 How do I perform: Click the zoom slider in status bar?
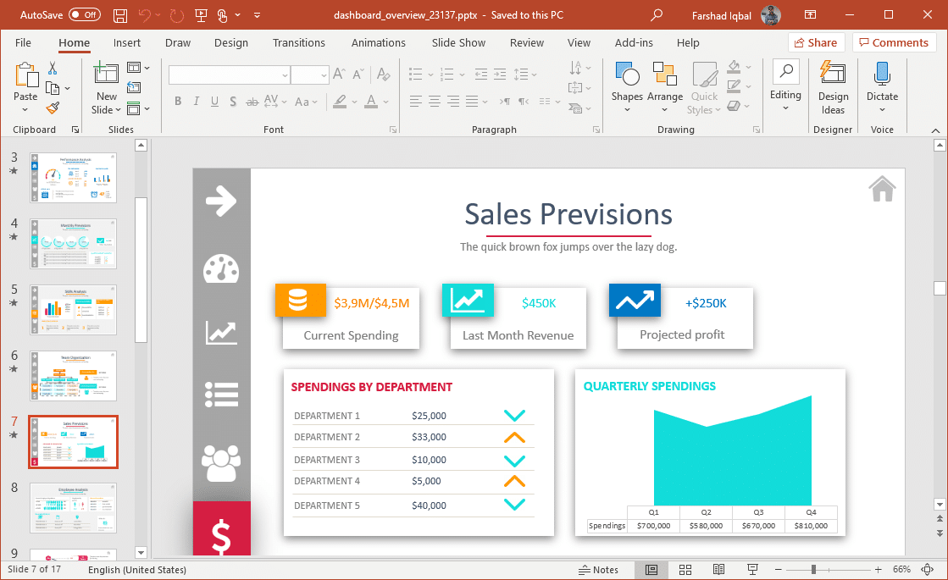tap(812, 570)
